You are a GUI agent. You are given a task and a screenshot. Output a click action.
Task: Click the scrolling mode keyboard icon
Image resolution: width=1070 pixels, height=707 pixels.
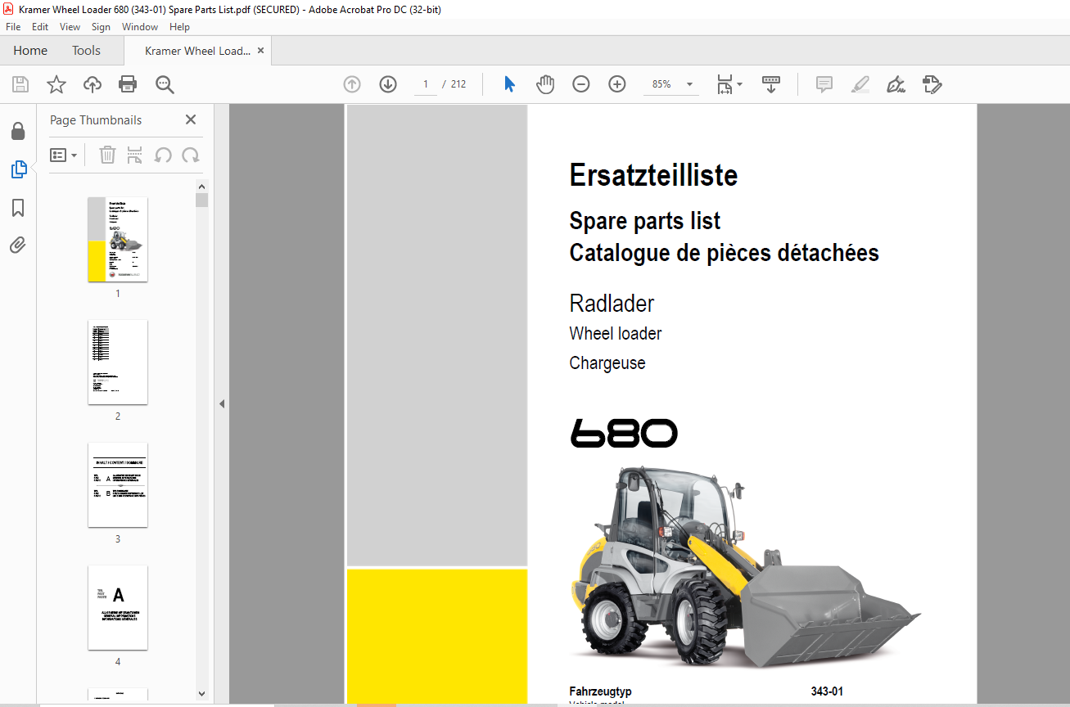[771, 84]
